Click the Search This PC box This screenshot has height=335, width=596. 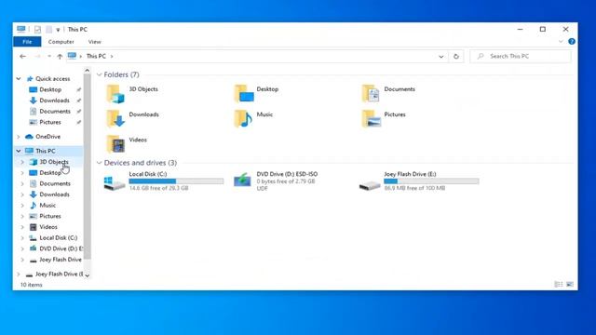(x=521, y=56)
